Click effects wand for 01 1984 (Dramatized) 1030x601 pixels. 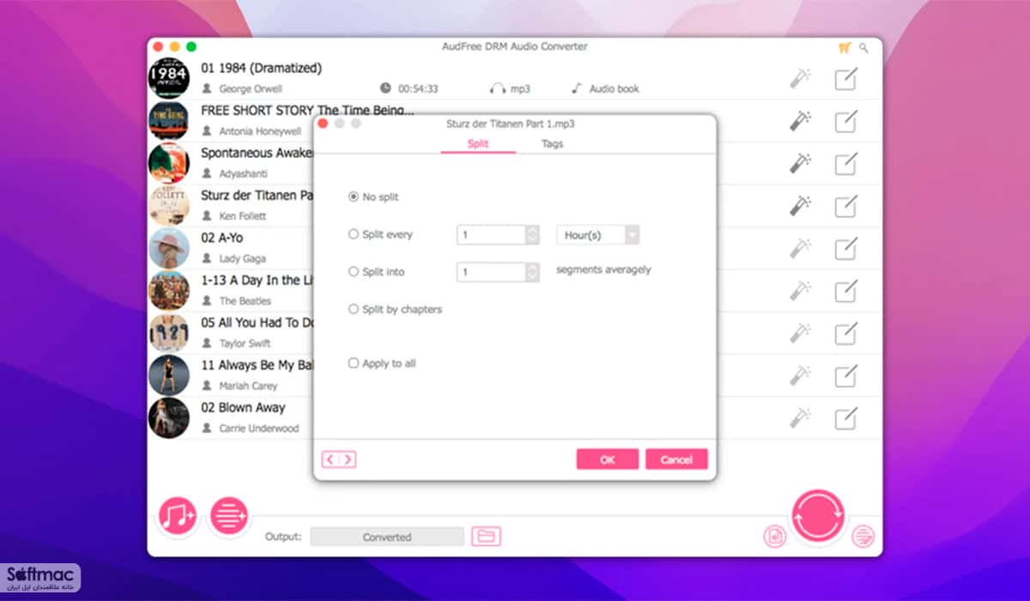(x=800, y=78)
